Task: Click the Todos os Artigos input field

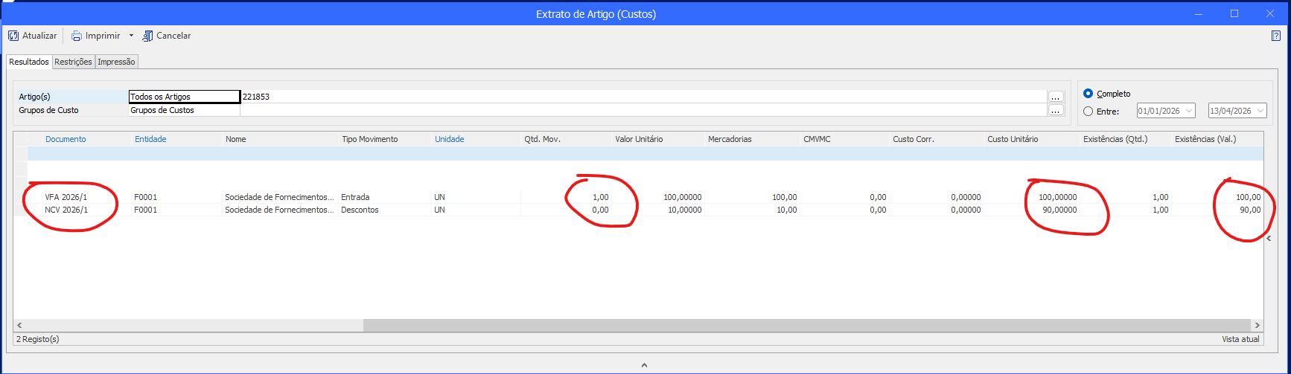Action: click(x=184, y=97)
